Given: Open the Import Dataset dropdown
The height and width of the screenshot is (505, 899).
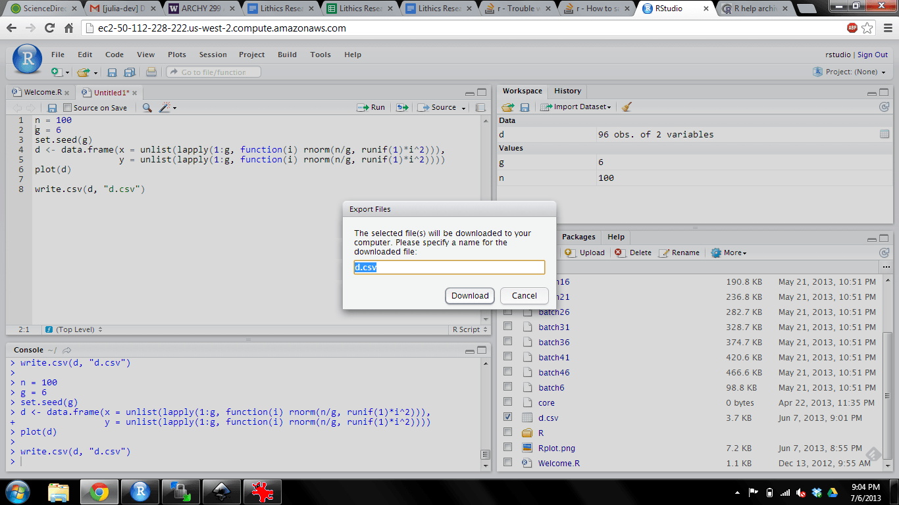Looking at the screenshot, I should tap(576, 107).
